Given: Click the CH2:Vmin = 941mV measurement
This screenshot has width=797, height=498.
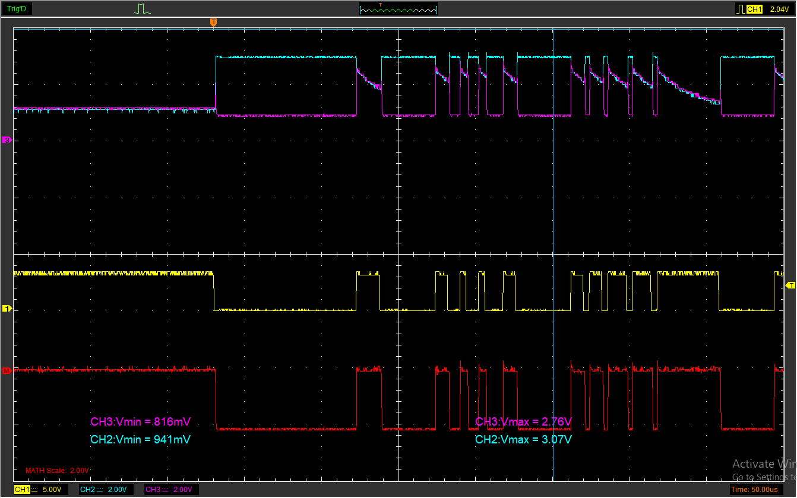Looking at the screenshot, I should [141, 440].
